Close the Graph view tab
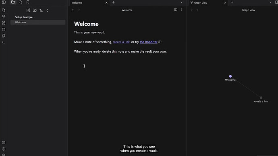 [x=225, y=3]
